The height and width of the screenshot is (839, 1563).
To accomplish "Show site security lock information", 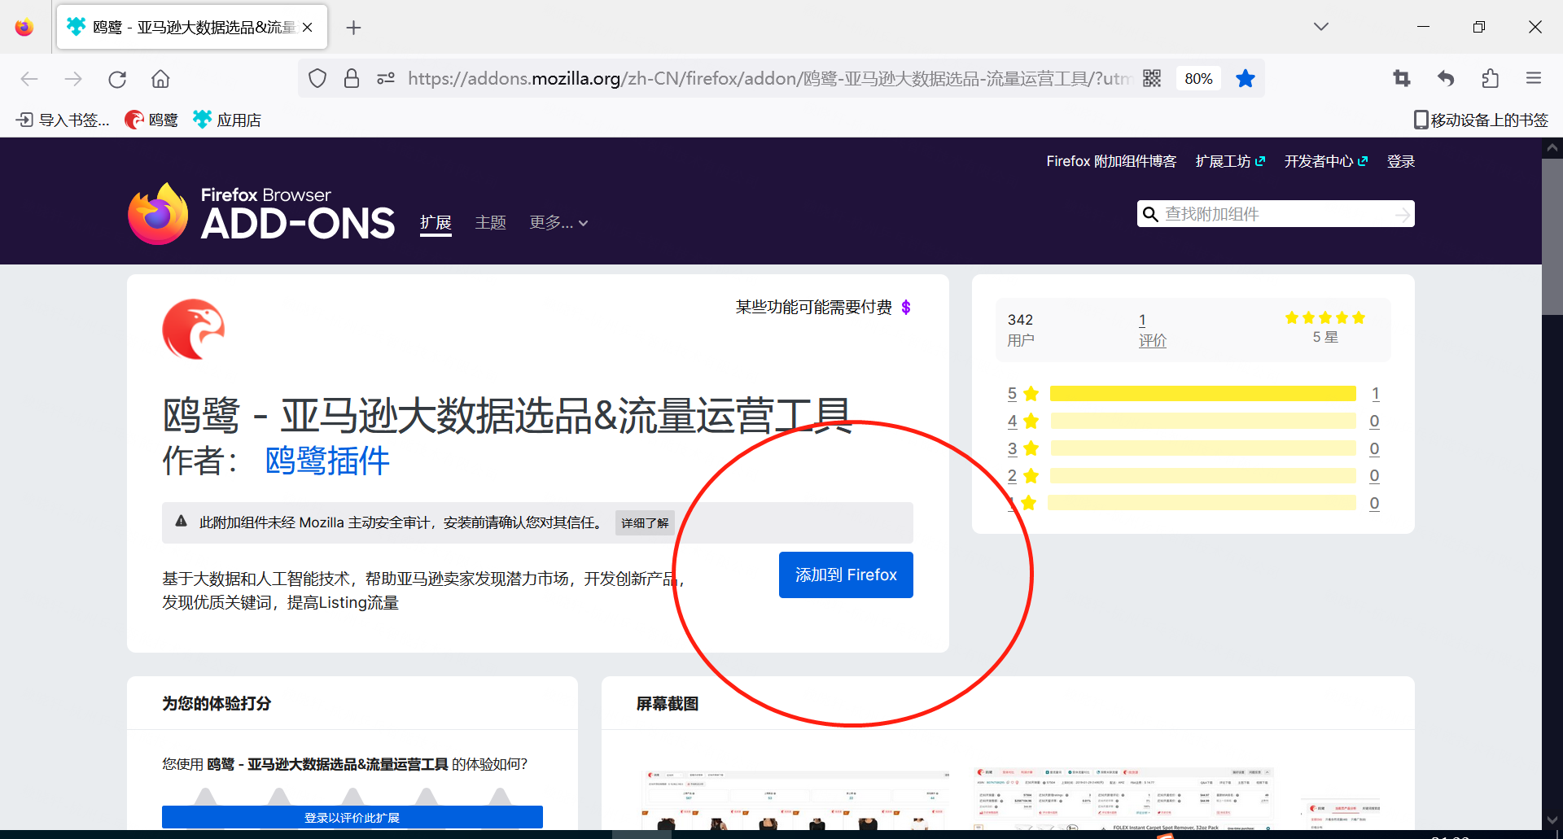I will pyautogui.click(x=352, y=78).
